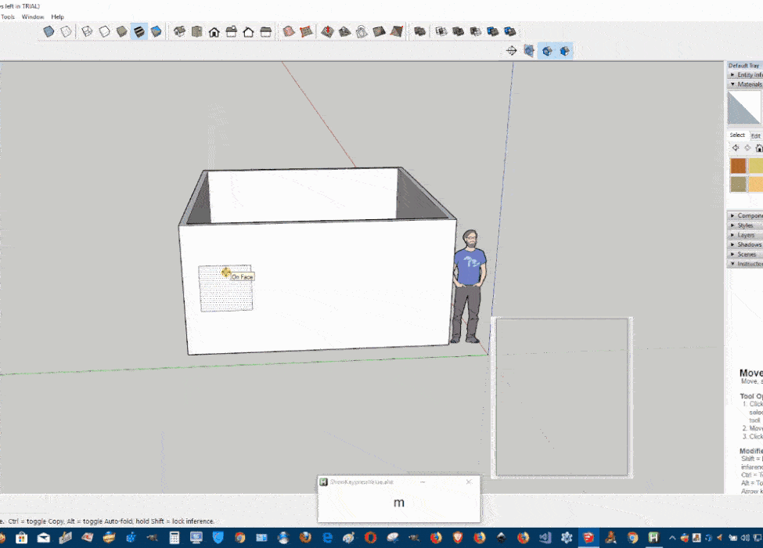Select the Add Detail sandbox tool

[x=379, y=31]
